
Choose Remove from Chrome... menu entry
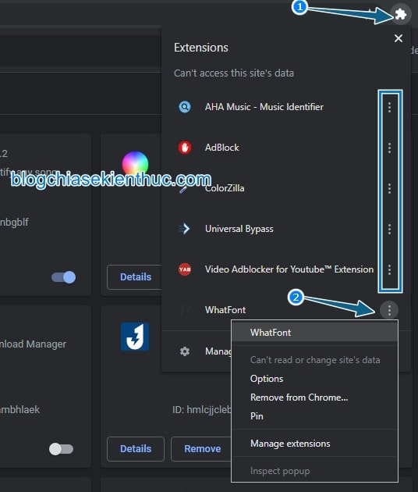point(314,398)
